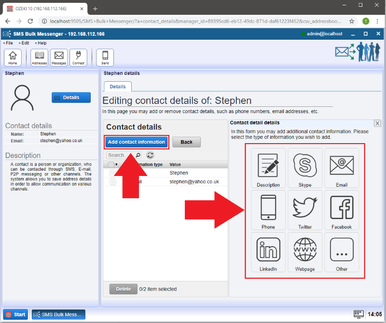Switch to the Details tab
This screenshot has width=386, height=323.
[118, 87]
